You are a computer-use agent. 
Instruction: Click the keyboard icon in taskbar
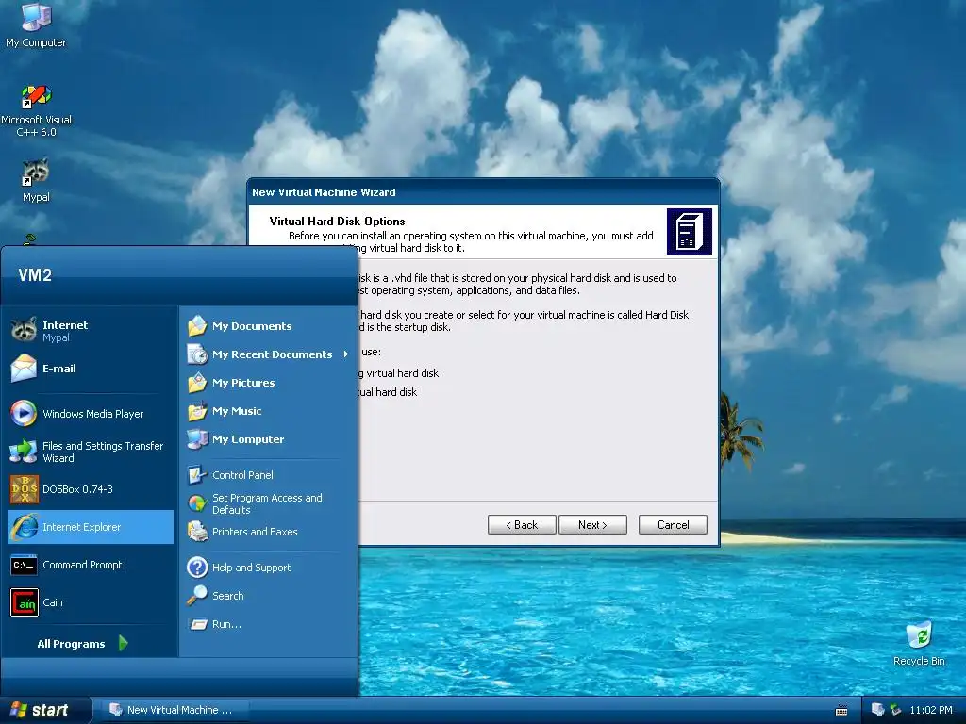[841, 711]
